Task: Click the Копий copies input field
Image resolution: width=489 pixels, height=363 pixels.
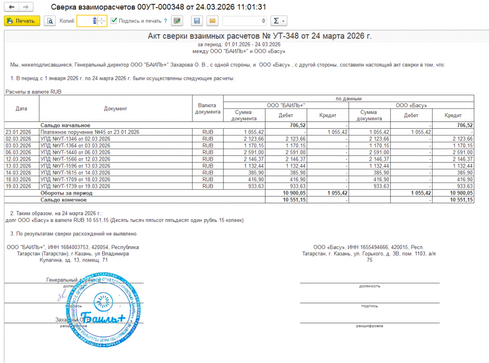Action: coord(87,21)
